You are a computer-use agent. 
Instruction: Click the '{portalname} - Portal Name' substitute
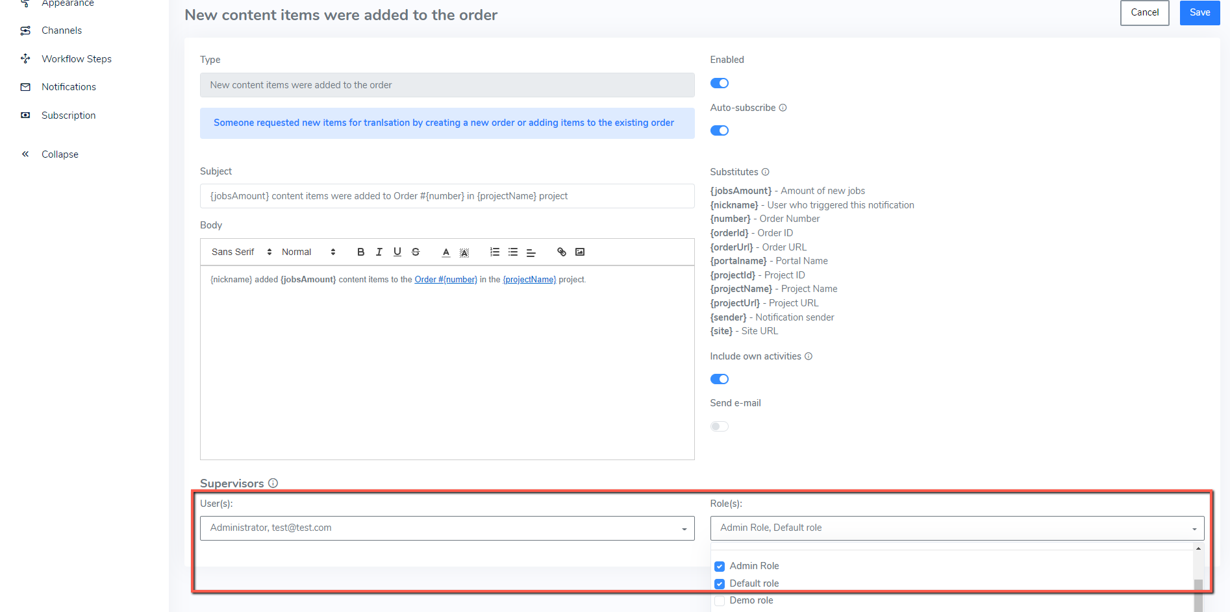(769, 261)
